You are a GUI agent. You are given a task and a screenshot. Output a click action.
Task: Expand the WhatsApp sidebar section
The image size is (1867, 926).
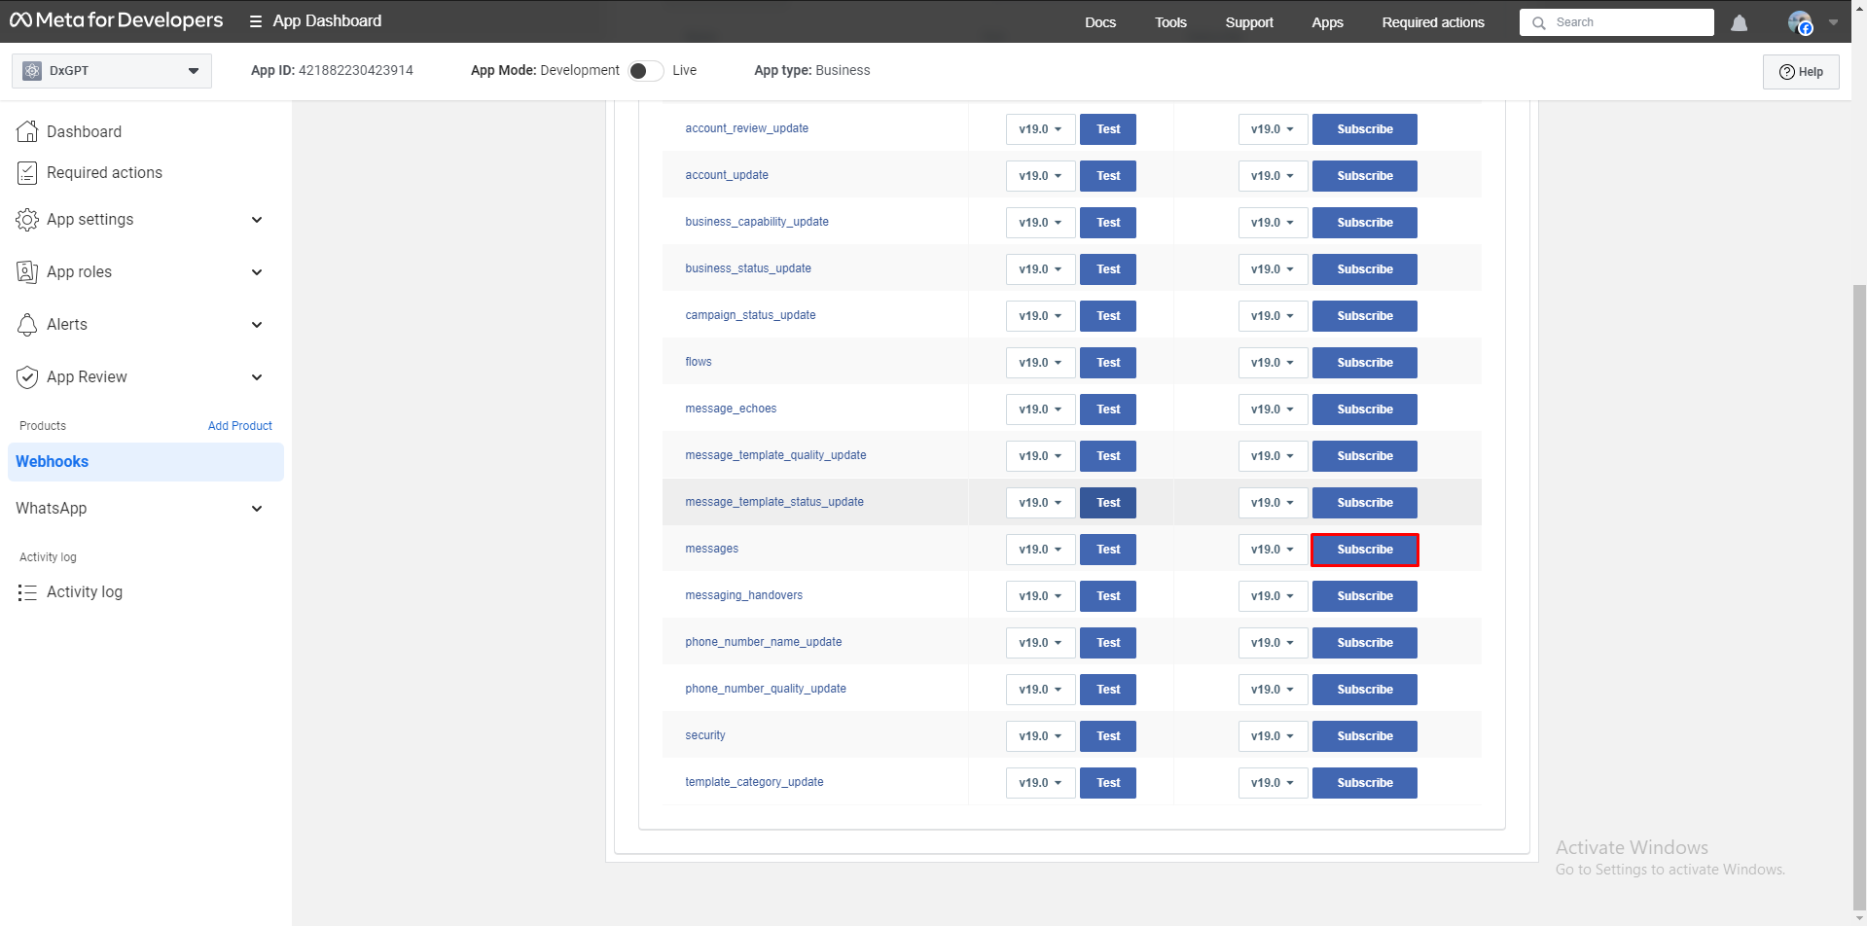pos(257,509)
